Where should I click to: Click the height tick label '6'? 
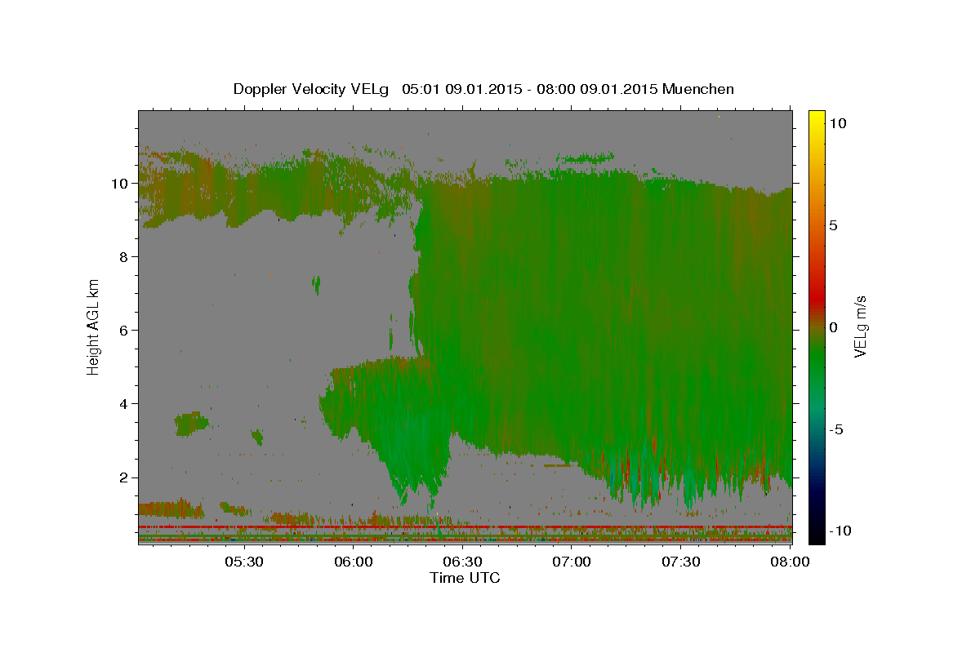click(124, 331)
